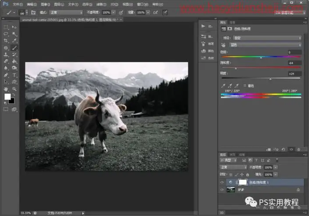Open the 不透明度 slider arrow in the options bar
The width and height of the screenshot is (309, 216).
click(114, 13)
